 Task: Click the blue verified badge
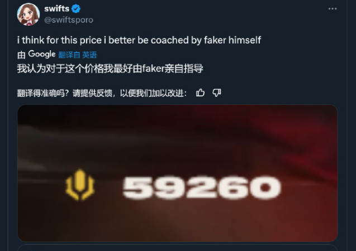[76, 9]
